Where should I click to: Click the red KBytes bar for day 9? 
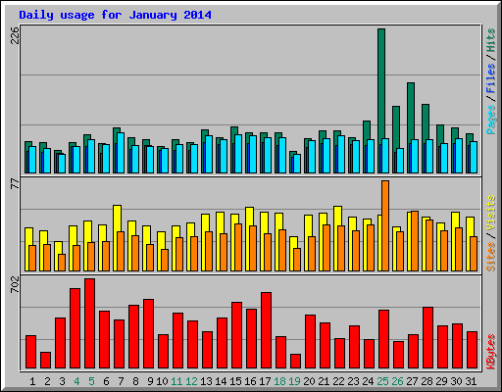[149, 334]
